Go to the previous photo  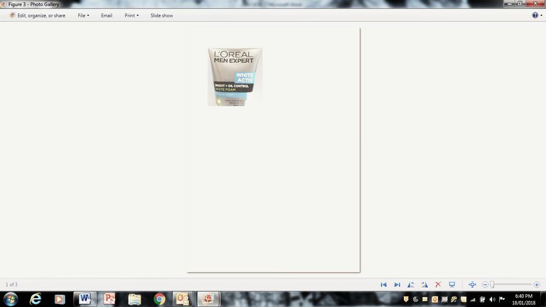383,285
